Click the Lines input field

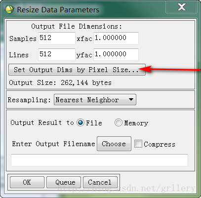pyautogui.click(x=57, y=54)
